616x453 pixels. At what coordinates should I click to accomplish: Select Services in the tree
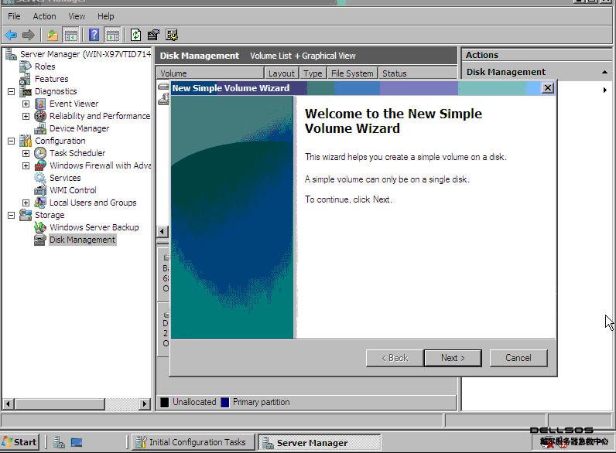point(65,178)
